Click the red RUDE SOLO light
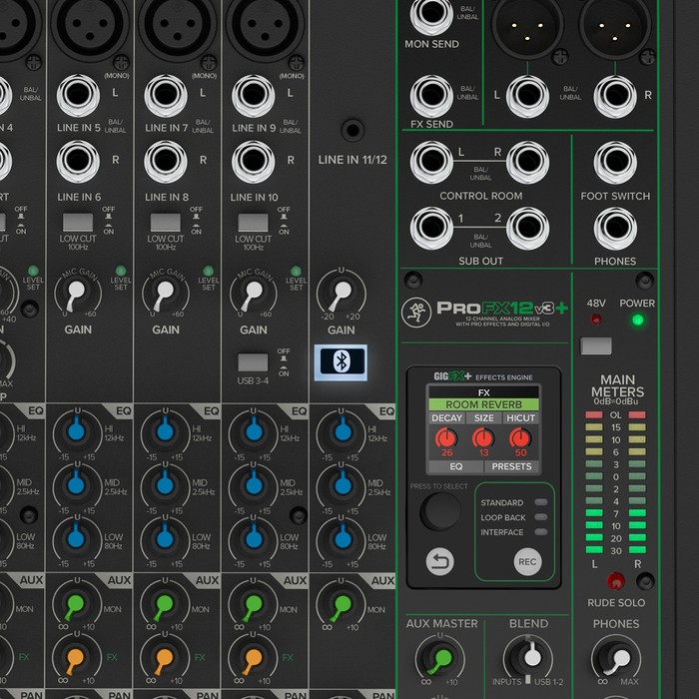This screenshot has height=699, width=699. point(616,581)
